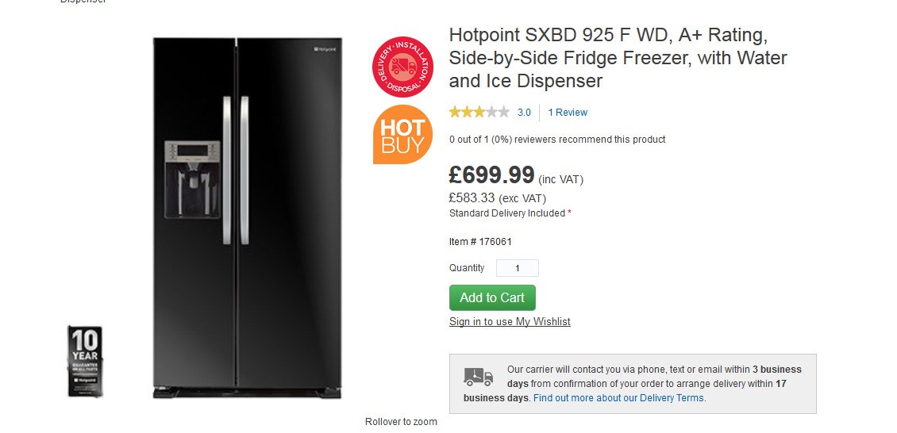Click the black fridge freezer product image
The image size is (897, 433).
[x=248, y=218]
